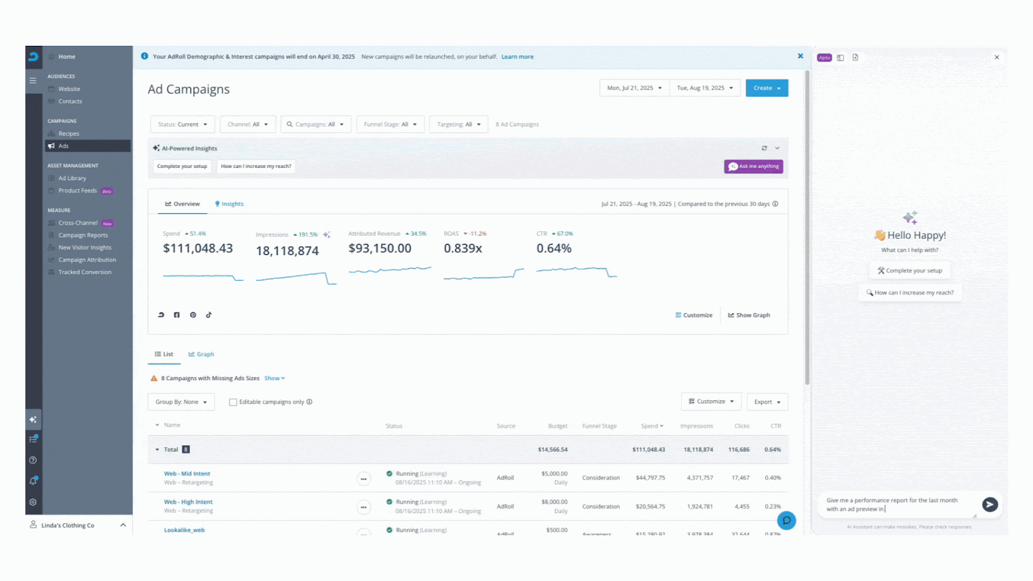This screenshot has height=581, width=1033.
Task: Click the page vertical scrollbar
Action: [x=806, y=226]
